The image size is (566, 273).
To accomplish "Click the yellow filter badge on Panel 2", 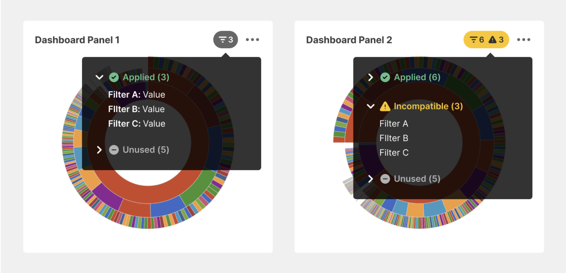I will click(486, 40).
